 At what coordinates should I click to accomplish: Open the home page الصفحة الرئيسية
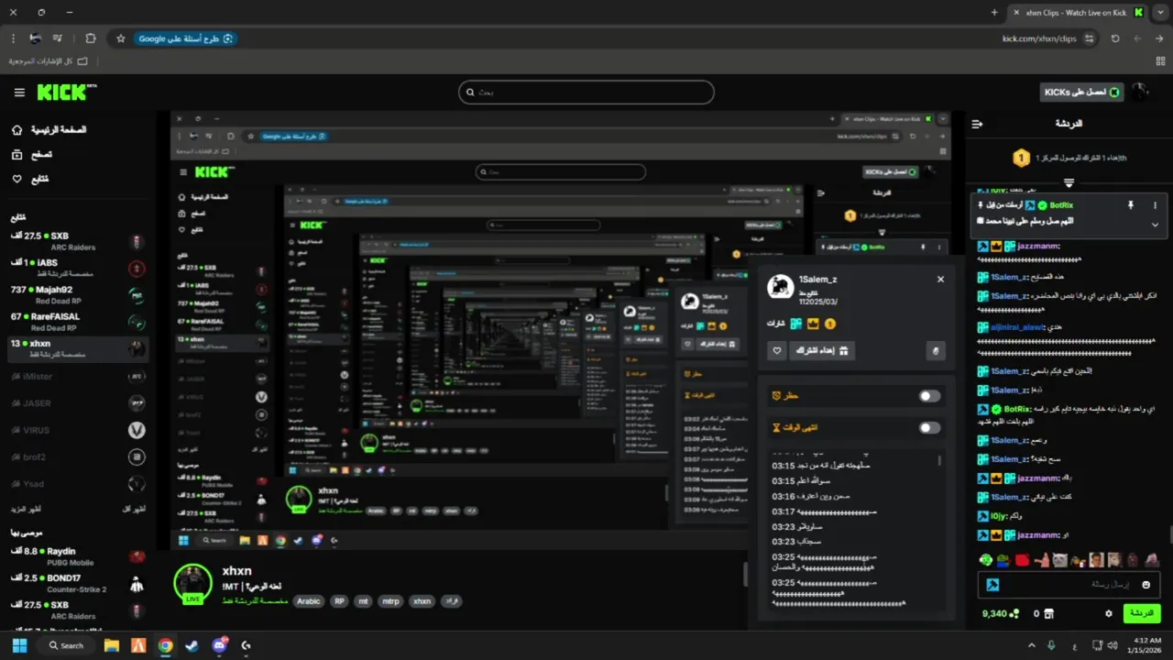tap(51, 130)
